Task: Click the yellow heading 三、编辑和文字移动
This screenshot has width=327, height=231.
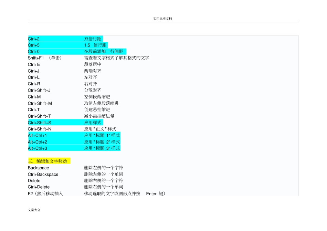Action: click(48, 161)
